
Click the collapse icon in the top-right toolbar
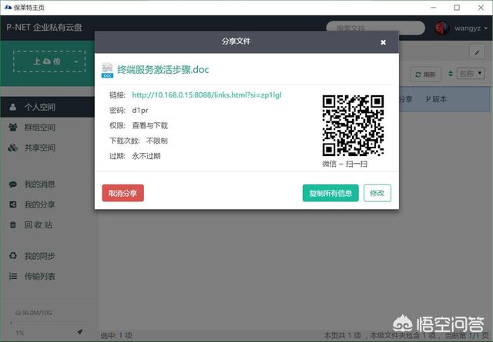pyautogui.click(x=477, y=52)
